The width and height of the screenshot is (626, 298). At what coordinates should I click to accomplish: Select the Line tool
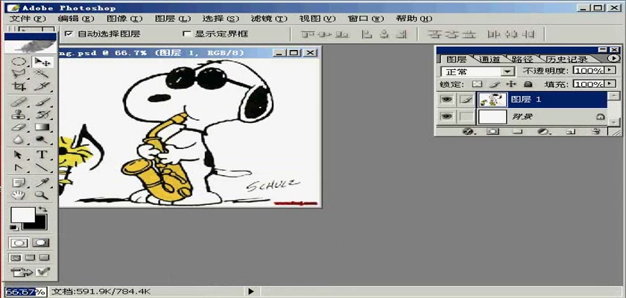click(42, 167)
